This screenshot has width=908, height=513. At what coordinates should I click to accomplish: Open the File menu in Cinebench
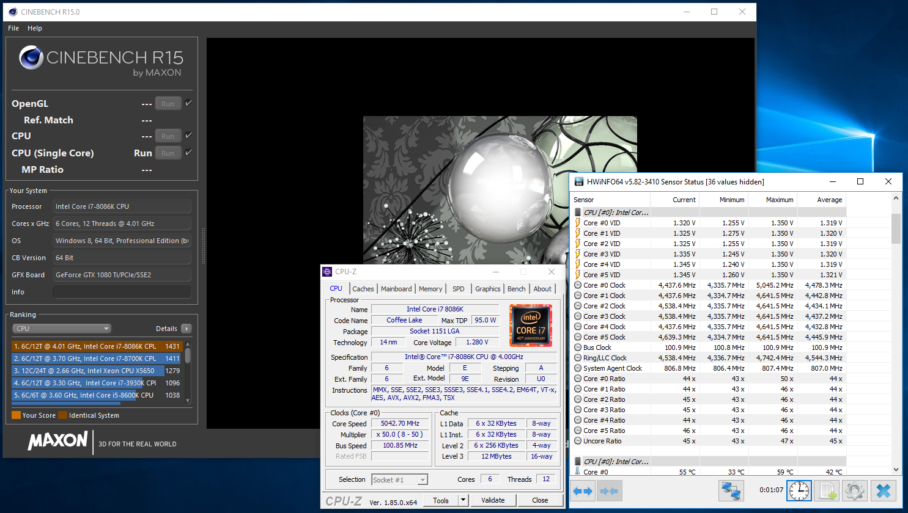13,28
